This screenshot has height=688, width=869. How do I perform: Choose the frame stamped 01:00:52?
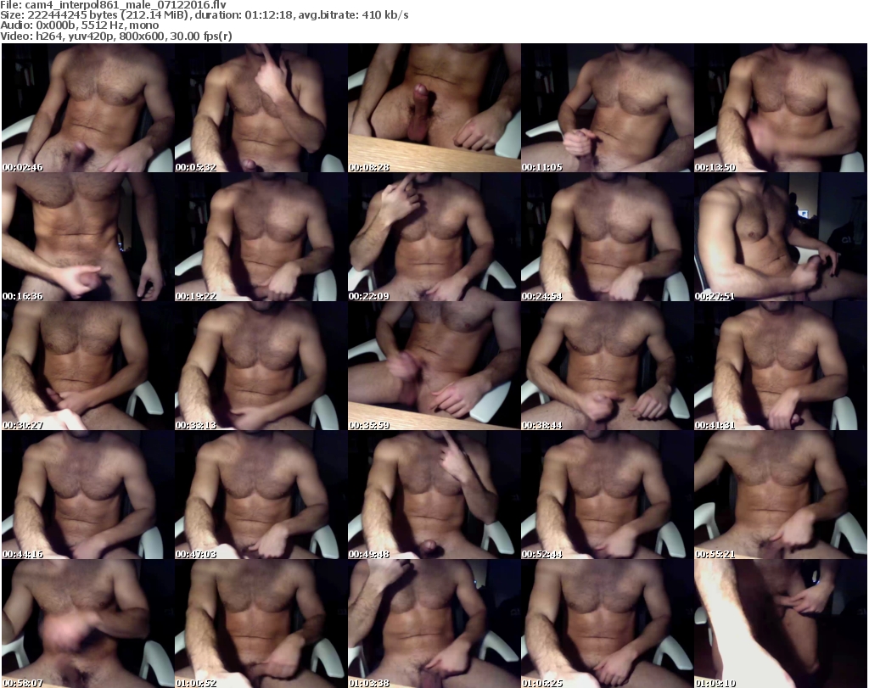(x=261, y=624)
